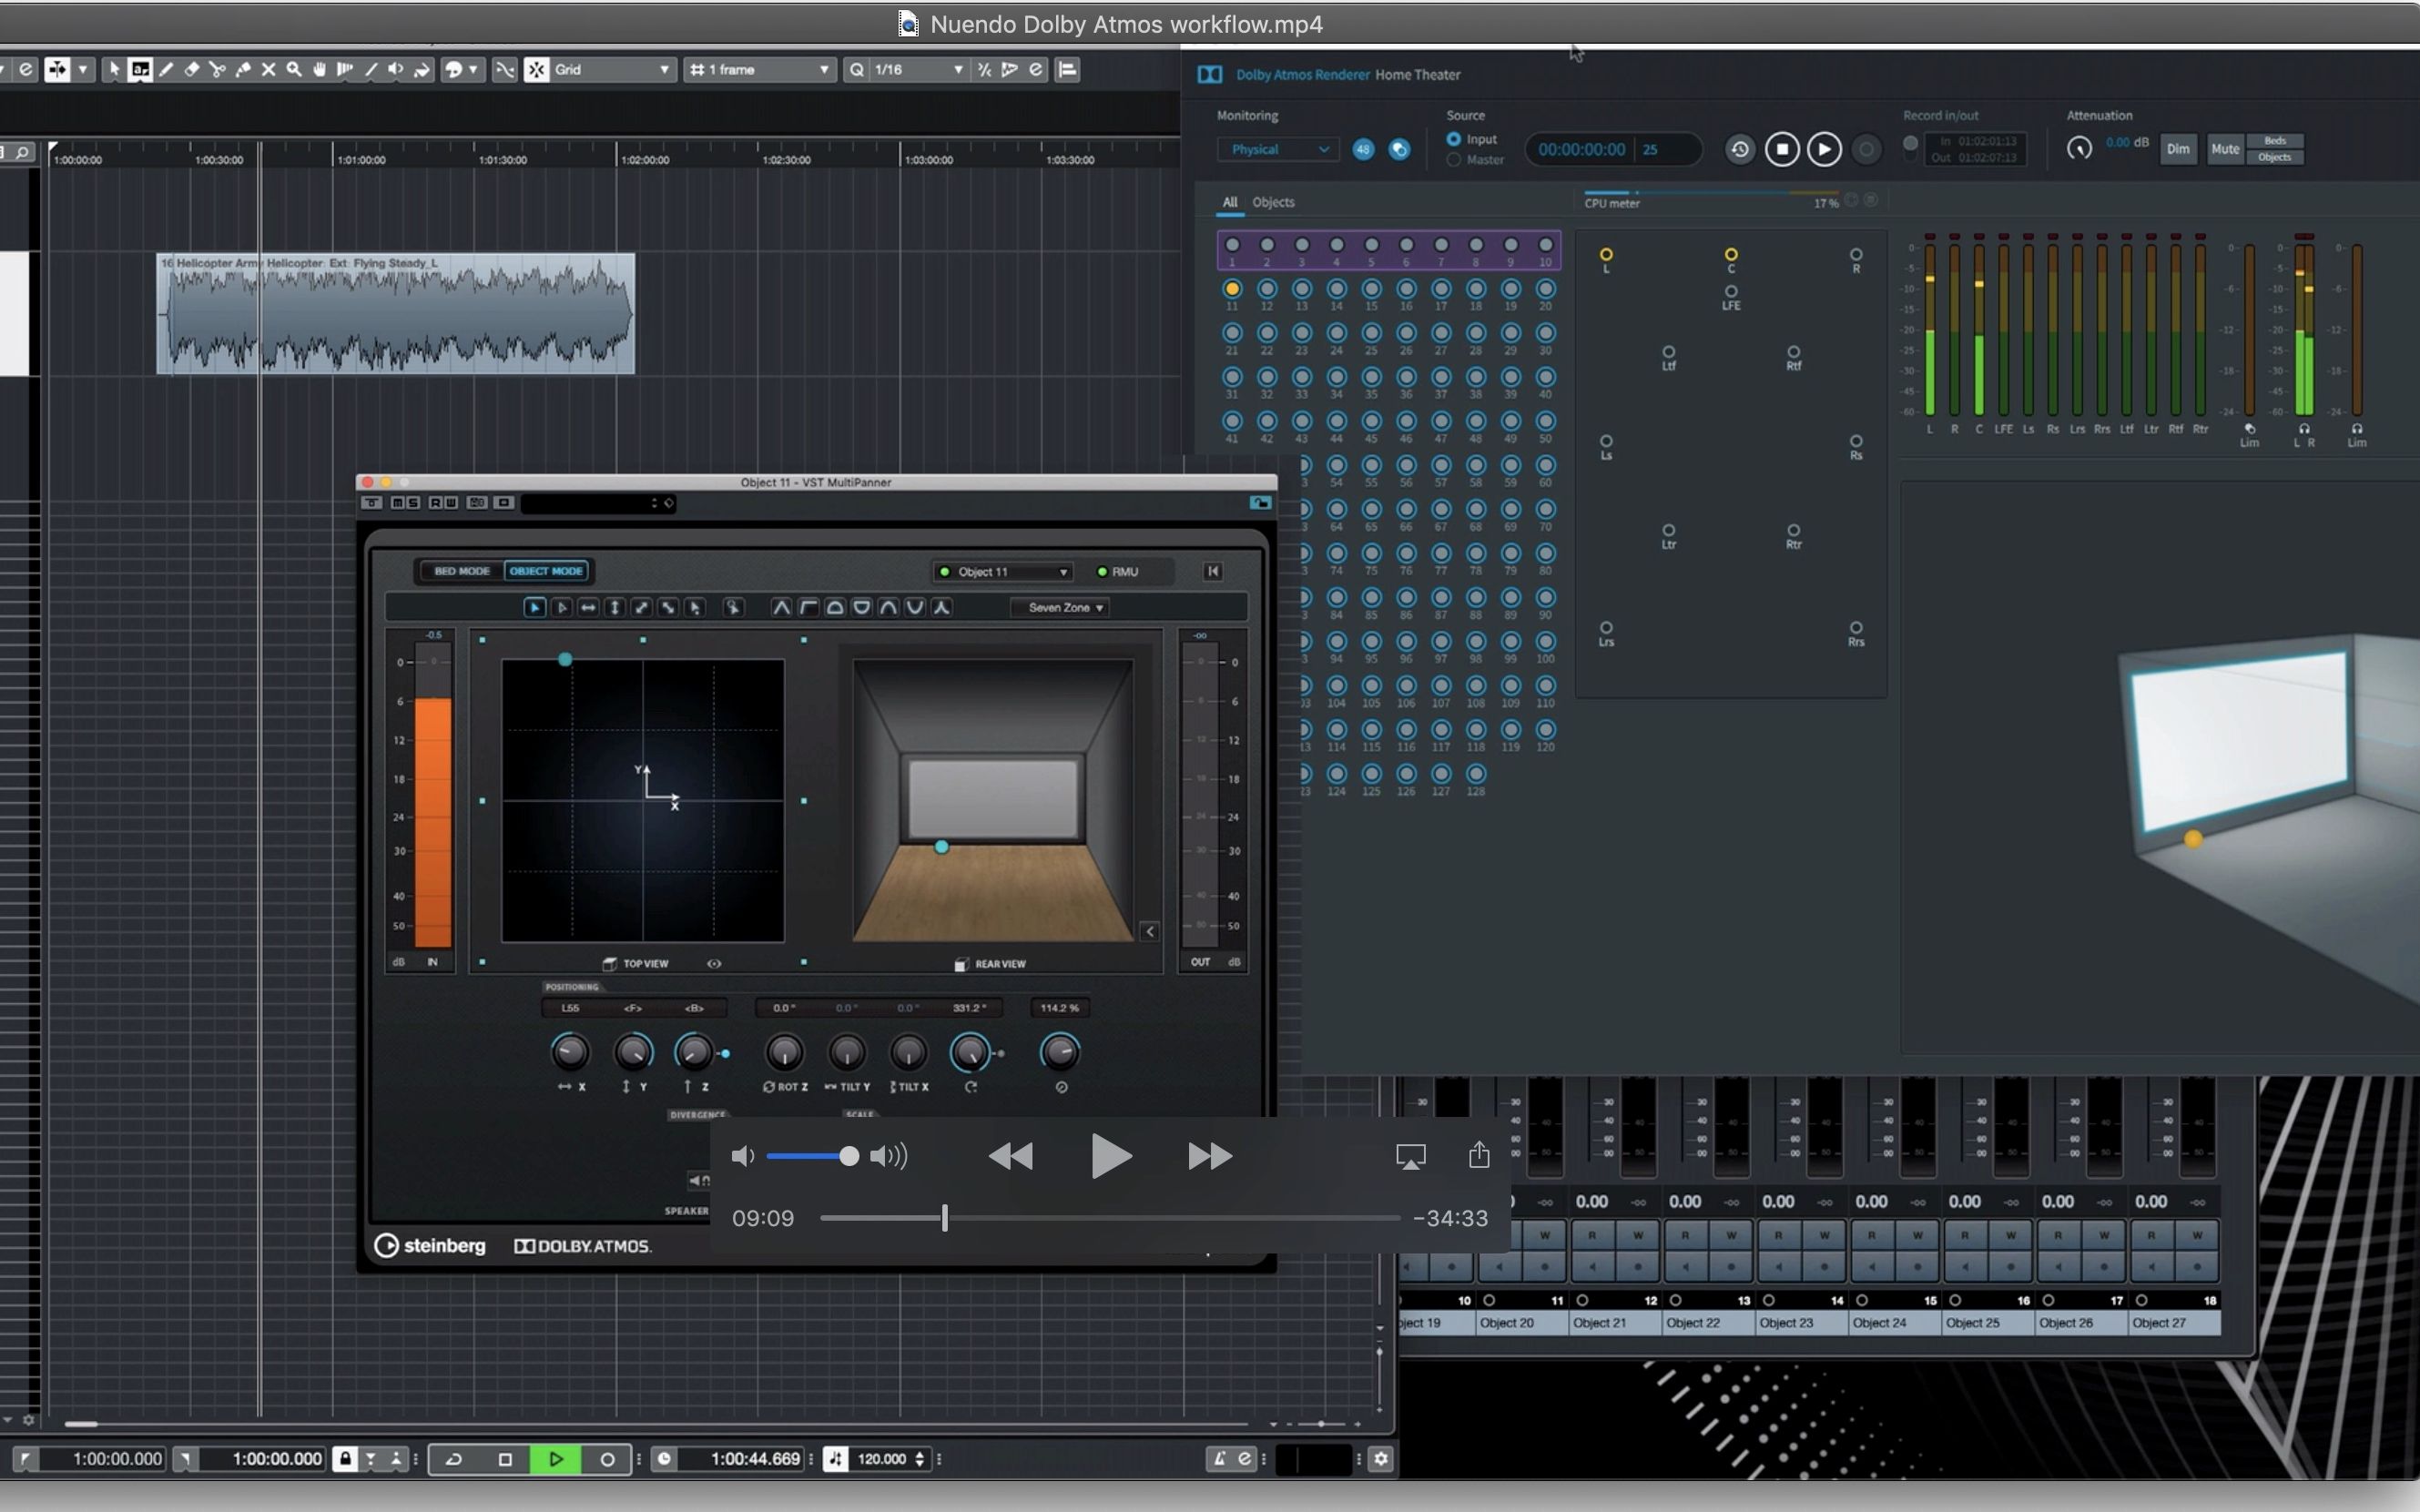Select the Mute X tool
Screen dimensions: 2420x1512
click(268, 69)
